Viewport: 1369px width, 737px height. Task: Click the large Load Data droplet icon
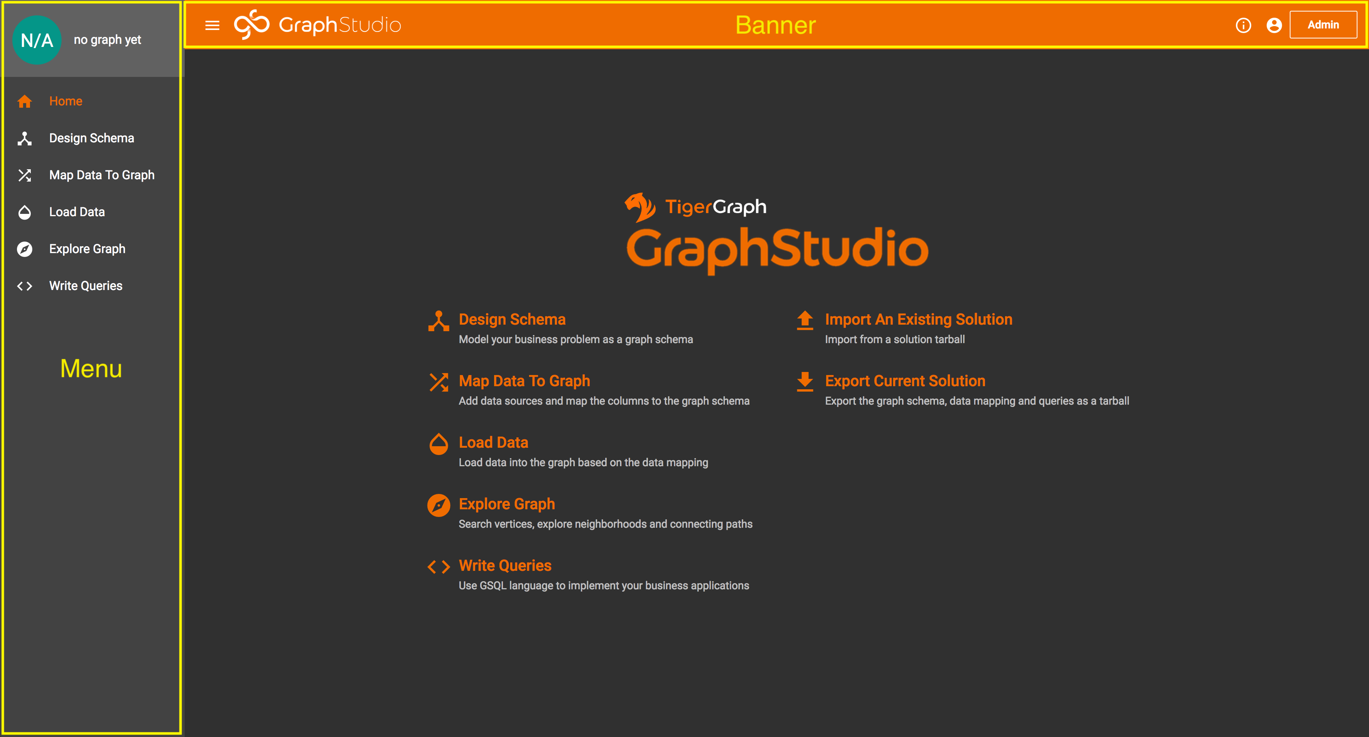tap(438, 444)
